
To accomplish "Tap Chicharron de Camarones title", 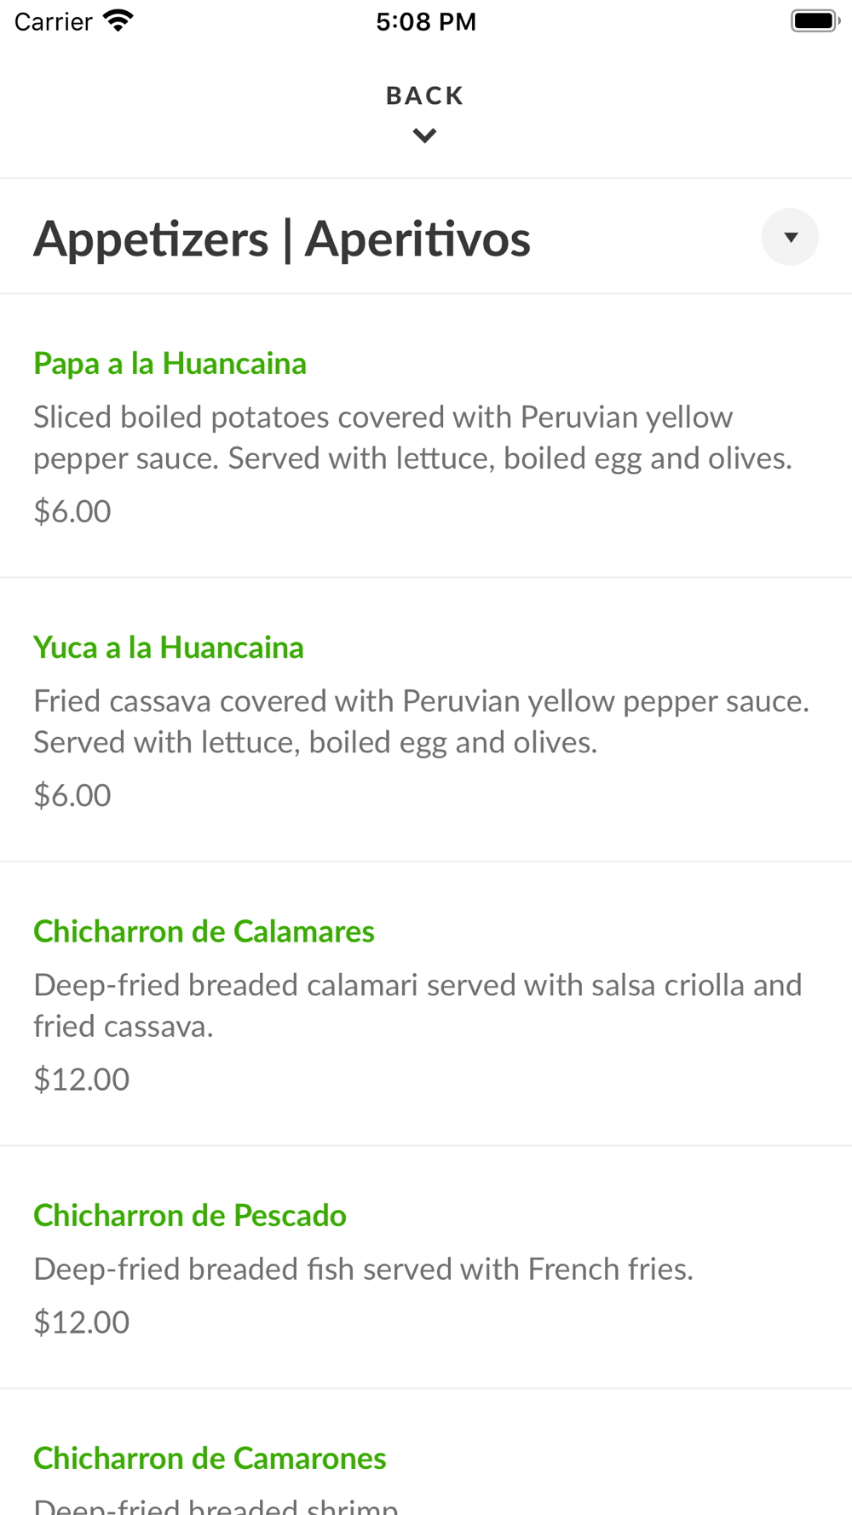I will point(210,1458).
